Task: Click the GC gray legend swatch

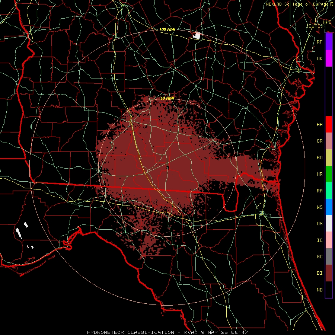Action: (329, 256)
